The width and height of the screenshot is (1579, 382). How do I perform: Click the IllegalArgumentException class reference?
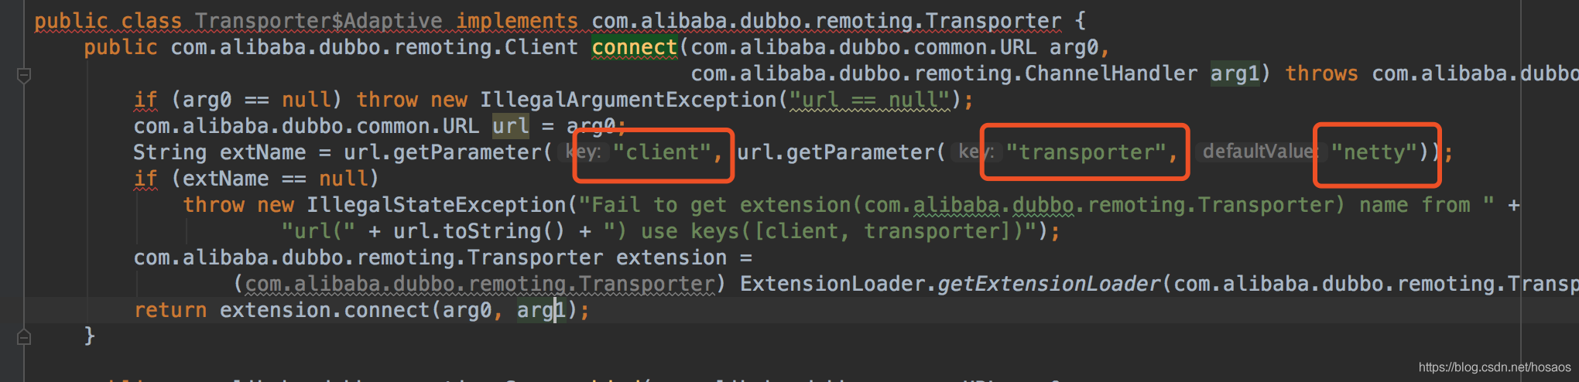pyautogui.click(x=628, y=100)
